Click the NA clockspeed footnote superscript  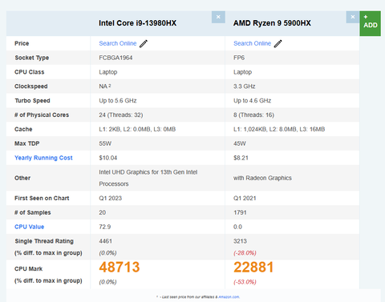(x=110, y=86)
